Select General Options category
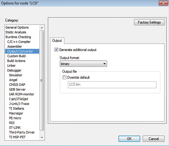Image resolution: width=169 pixels, height=146 pixels. click(17, 28)
